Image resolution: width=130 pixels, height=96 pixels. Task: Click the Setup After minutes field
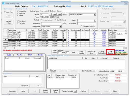click(x=67, y=53)
